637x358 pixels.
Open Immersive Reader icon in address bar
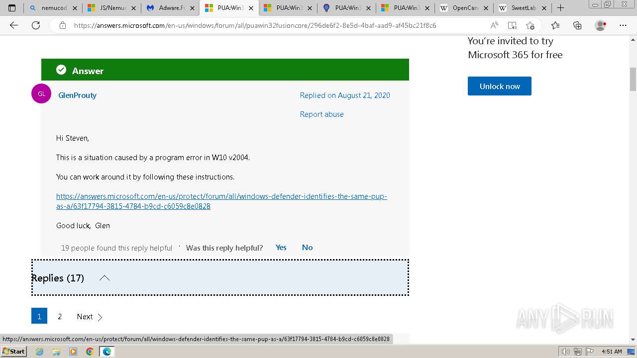pos(512,25)
